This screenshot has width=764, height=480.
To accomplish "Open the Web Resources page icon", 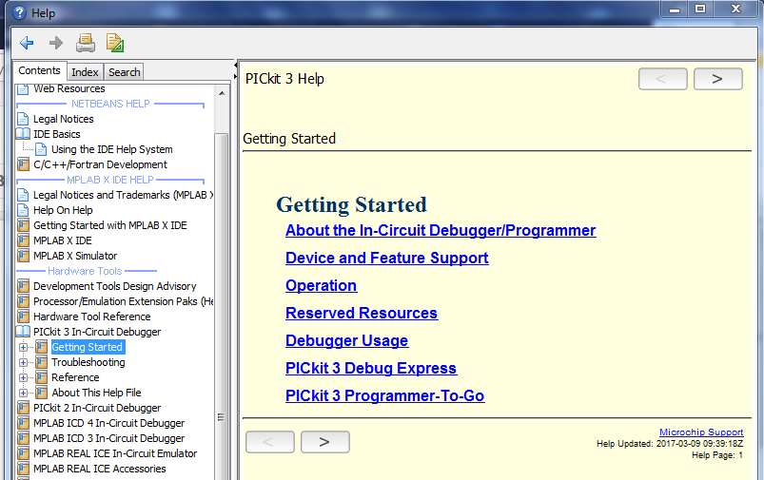I will pos(23,88).
